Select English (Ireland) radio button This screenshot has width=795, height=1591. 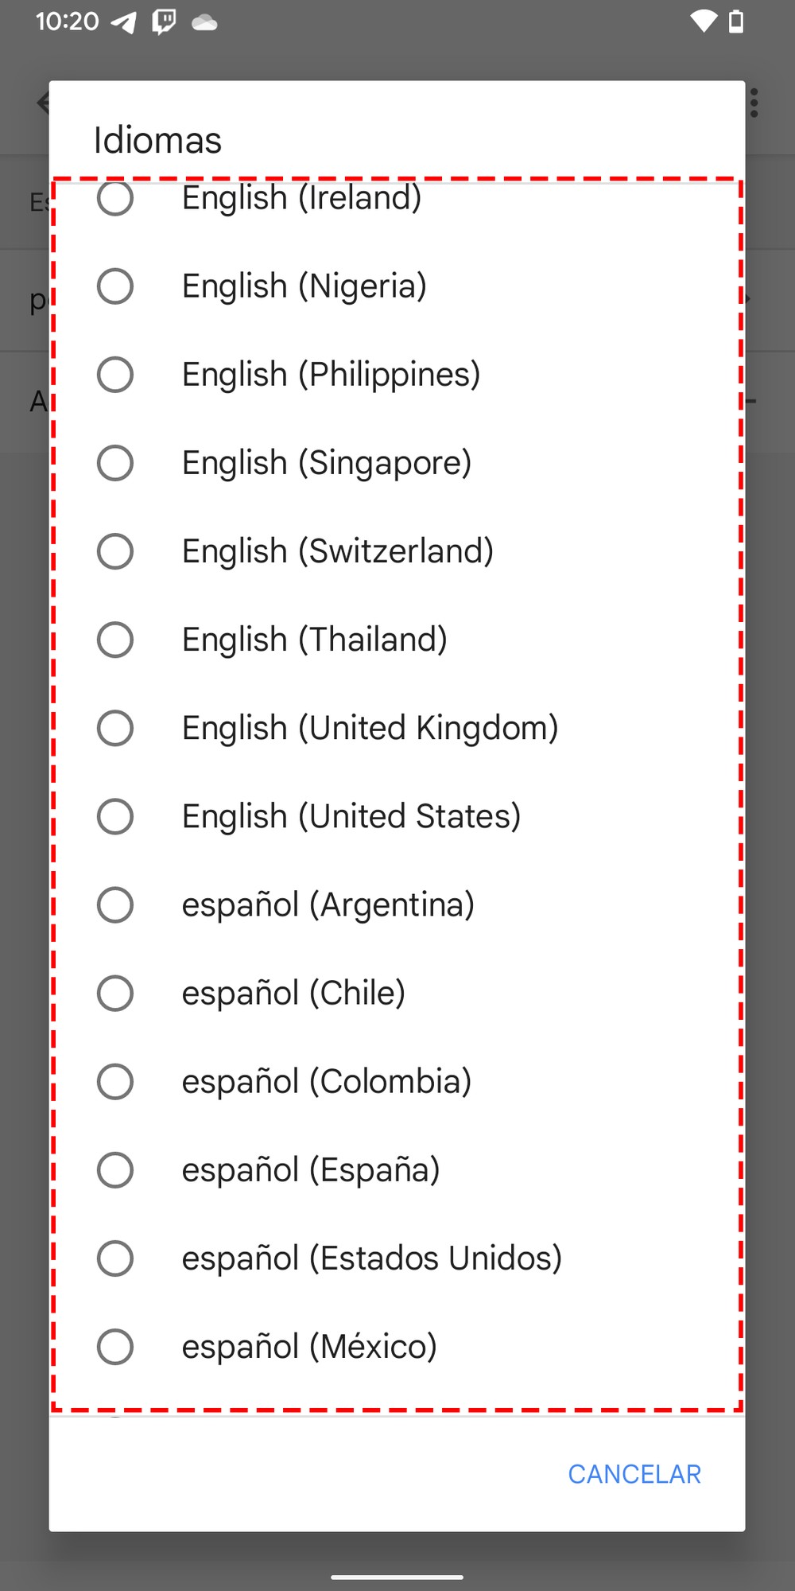click(115, 199)
